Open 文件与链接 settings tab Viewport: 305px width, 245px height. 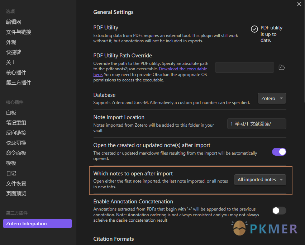(19, 32)
